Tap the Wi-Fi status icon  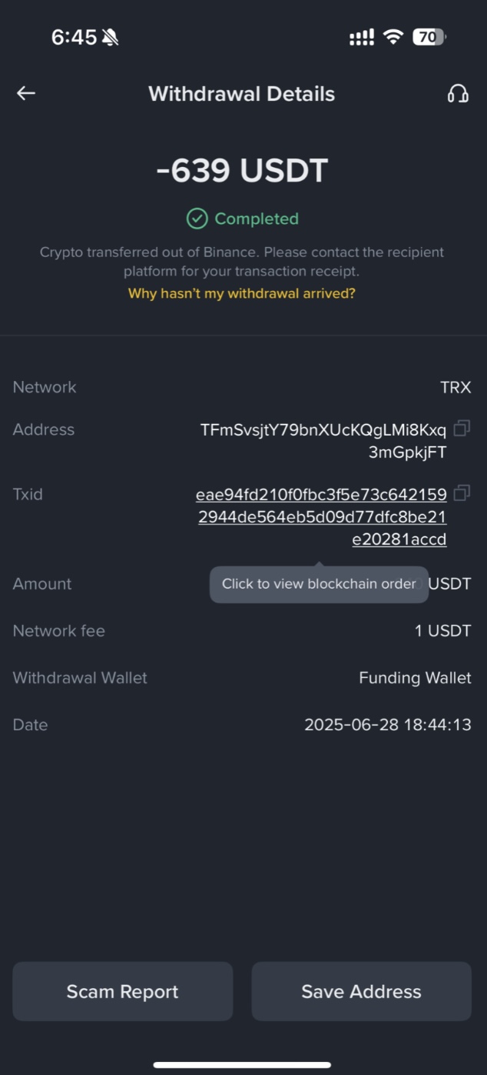coord(393,37)
